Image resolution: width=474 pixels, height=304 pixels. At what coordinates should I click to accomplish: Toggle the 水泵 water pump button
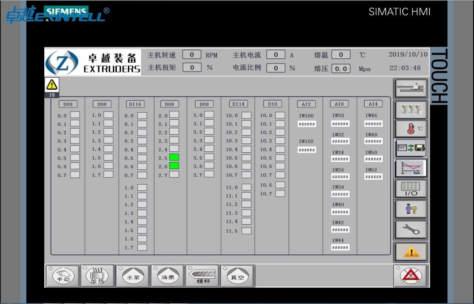(x=133, y=276)
